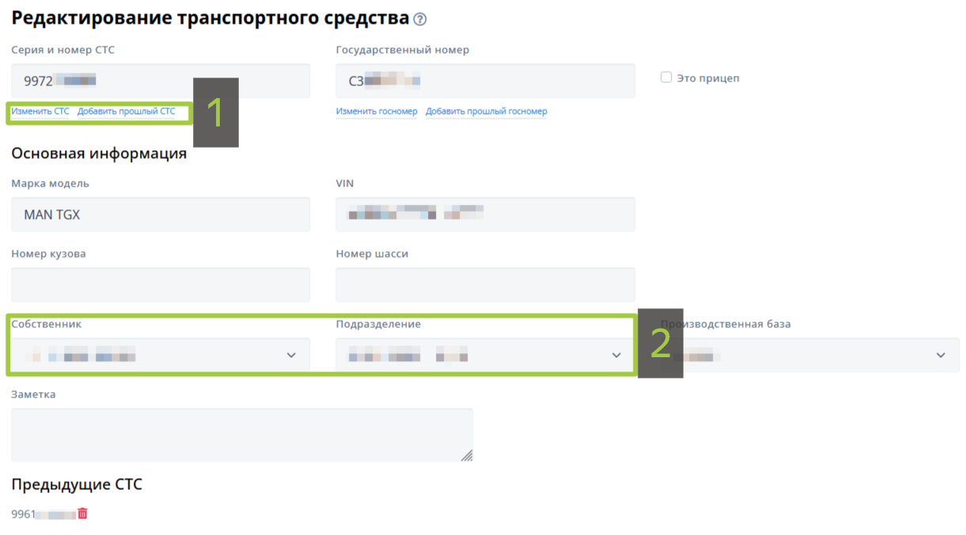966x535 pixels.
Task: Select the Номер шасси input field
Action: pyautogui.click(x=485, y=284)
